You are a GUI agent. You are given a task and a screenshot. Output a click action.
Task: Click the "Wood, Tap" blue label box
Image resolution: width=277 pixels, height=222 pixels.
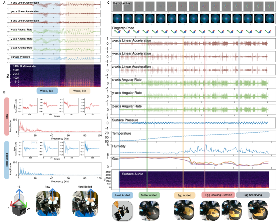(47, 91)
